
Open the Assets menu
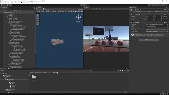tap(6, 3)
